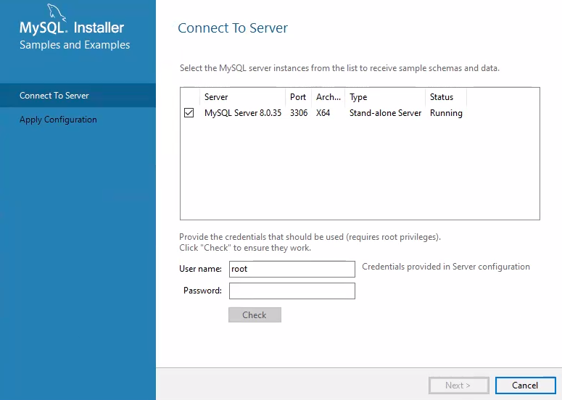Click the Port column header
The image size is (562, 400).
click(298, 97)
